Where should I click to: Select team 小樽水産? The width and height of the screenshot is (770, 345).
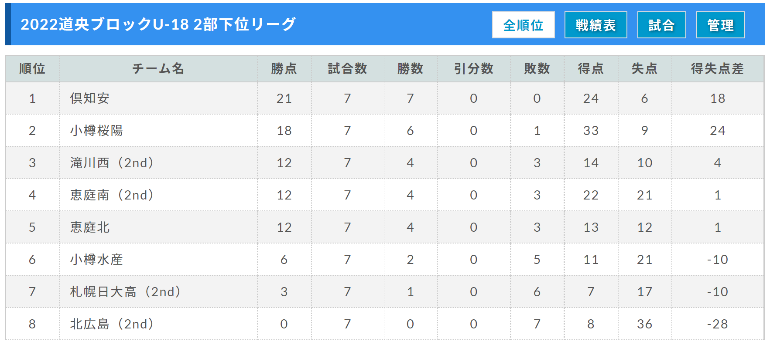[96, 260]
